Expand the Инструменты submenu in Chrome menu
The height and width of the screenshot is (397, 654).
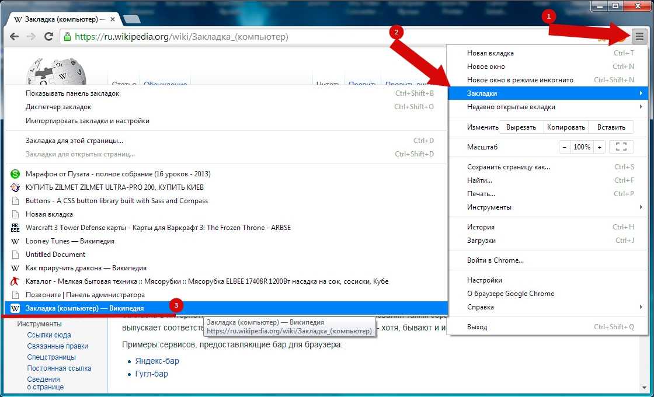tap(548, 207)
